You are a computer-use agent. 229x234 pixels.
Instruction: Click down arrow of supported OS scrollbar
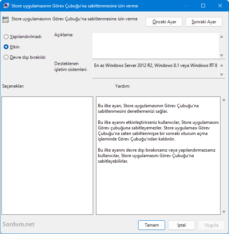[222, 74]
